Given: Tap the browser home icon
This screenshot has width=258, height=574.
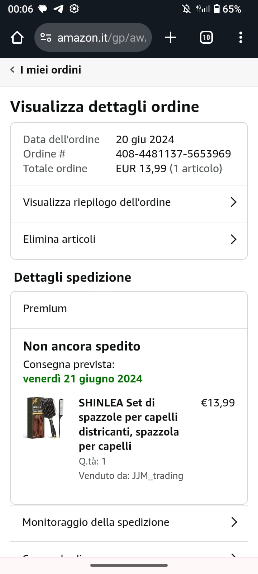Looking at the screenshot, I should (17, 37).
